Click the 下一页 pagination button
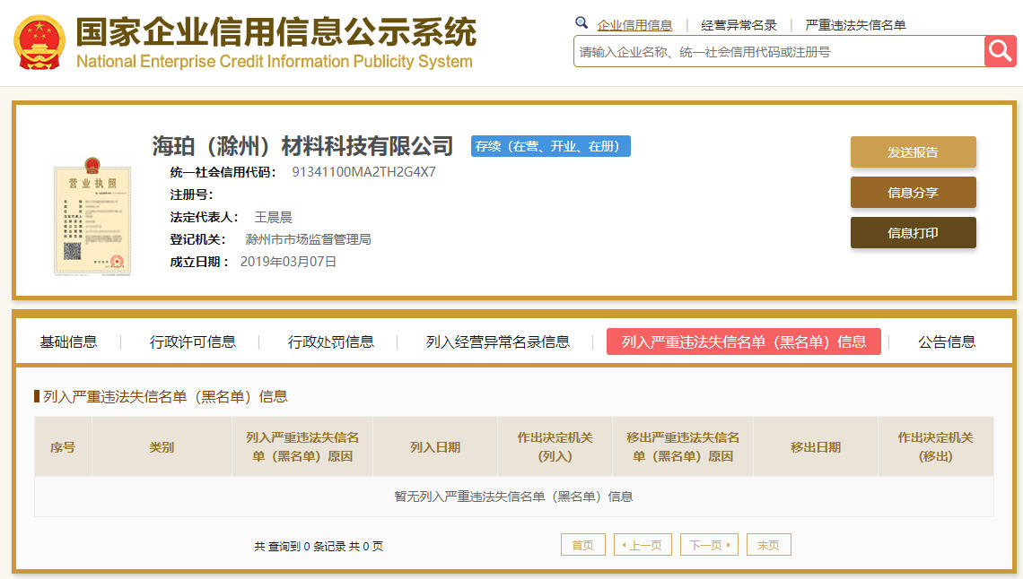 point(709,545)
